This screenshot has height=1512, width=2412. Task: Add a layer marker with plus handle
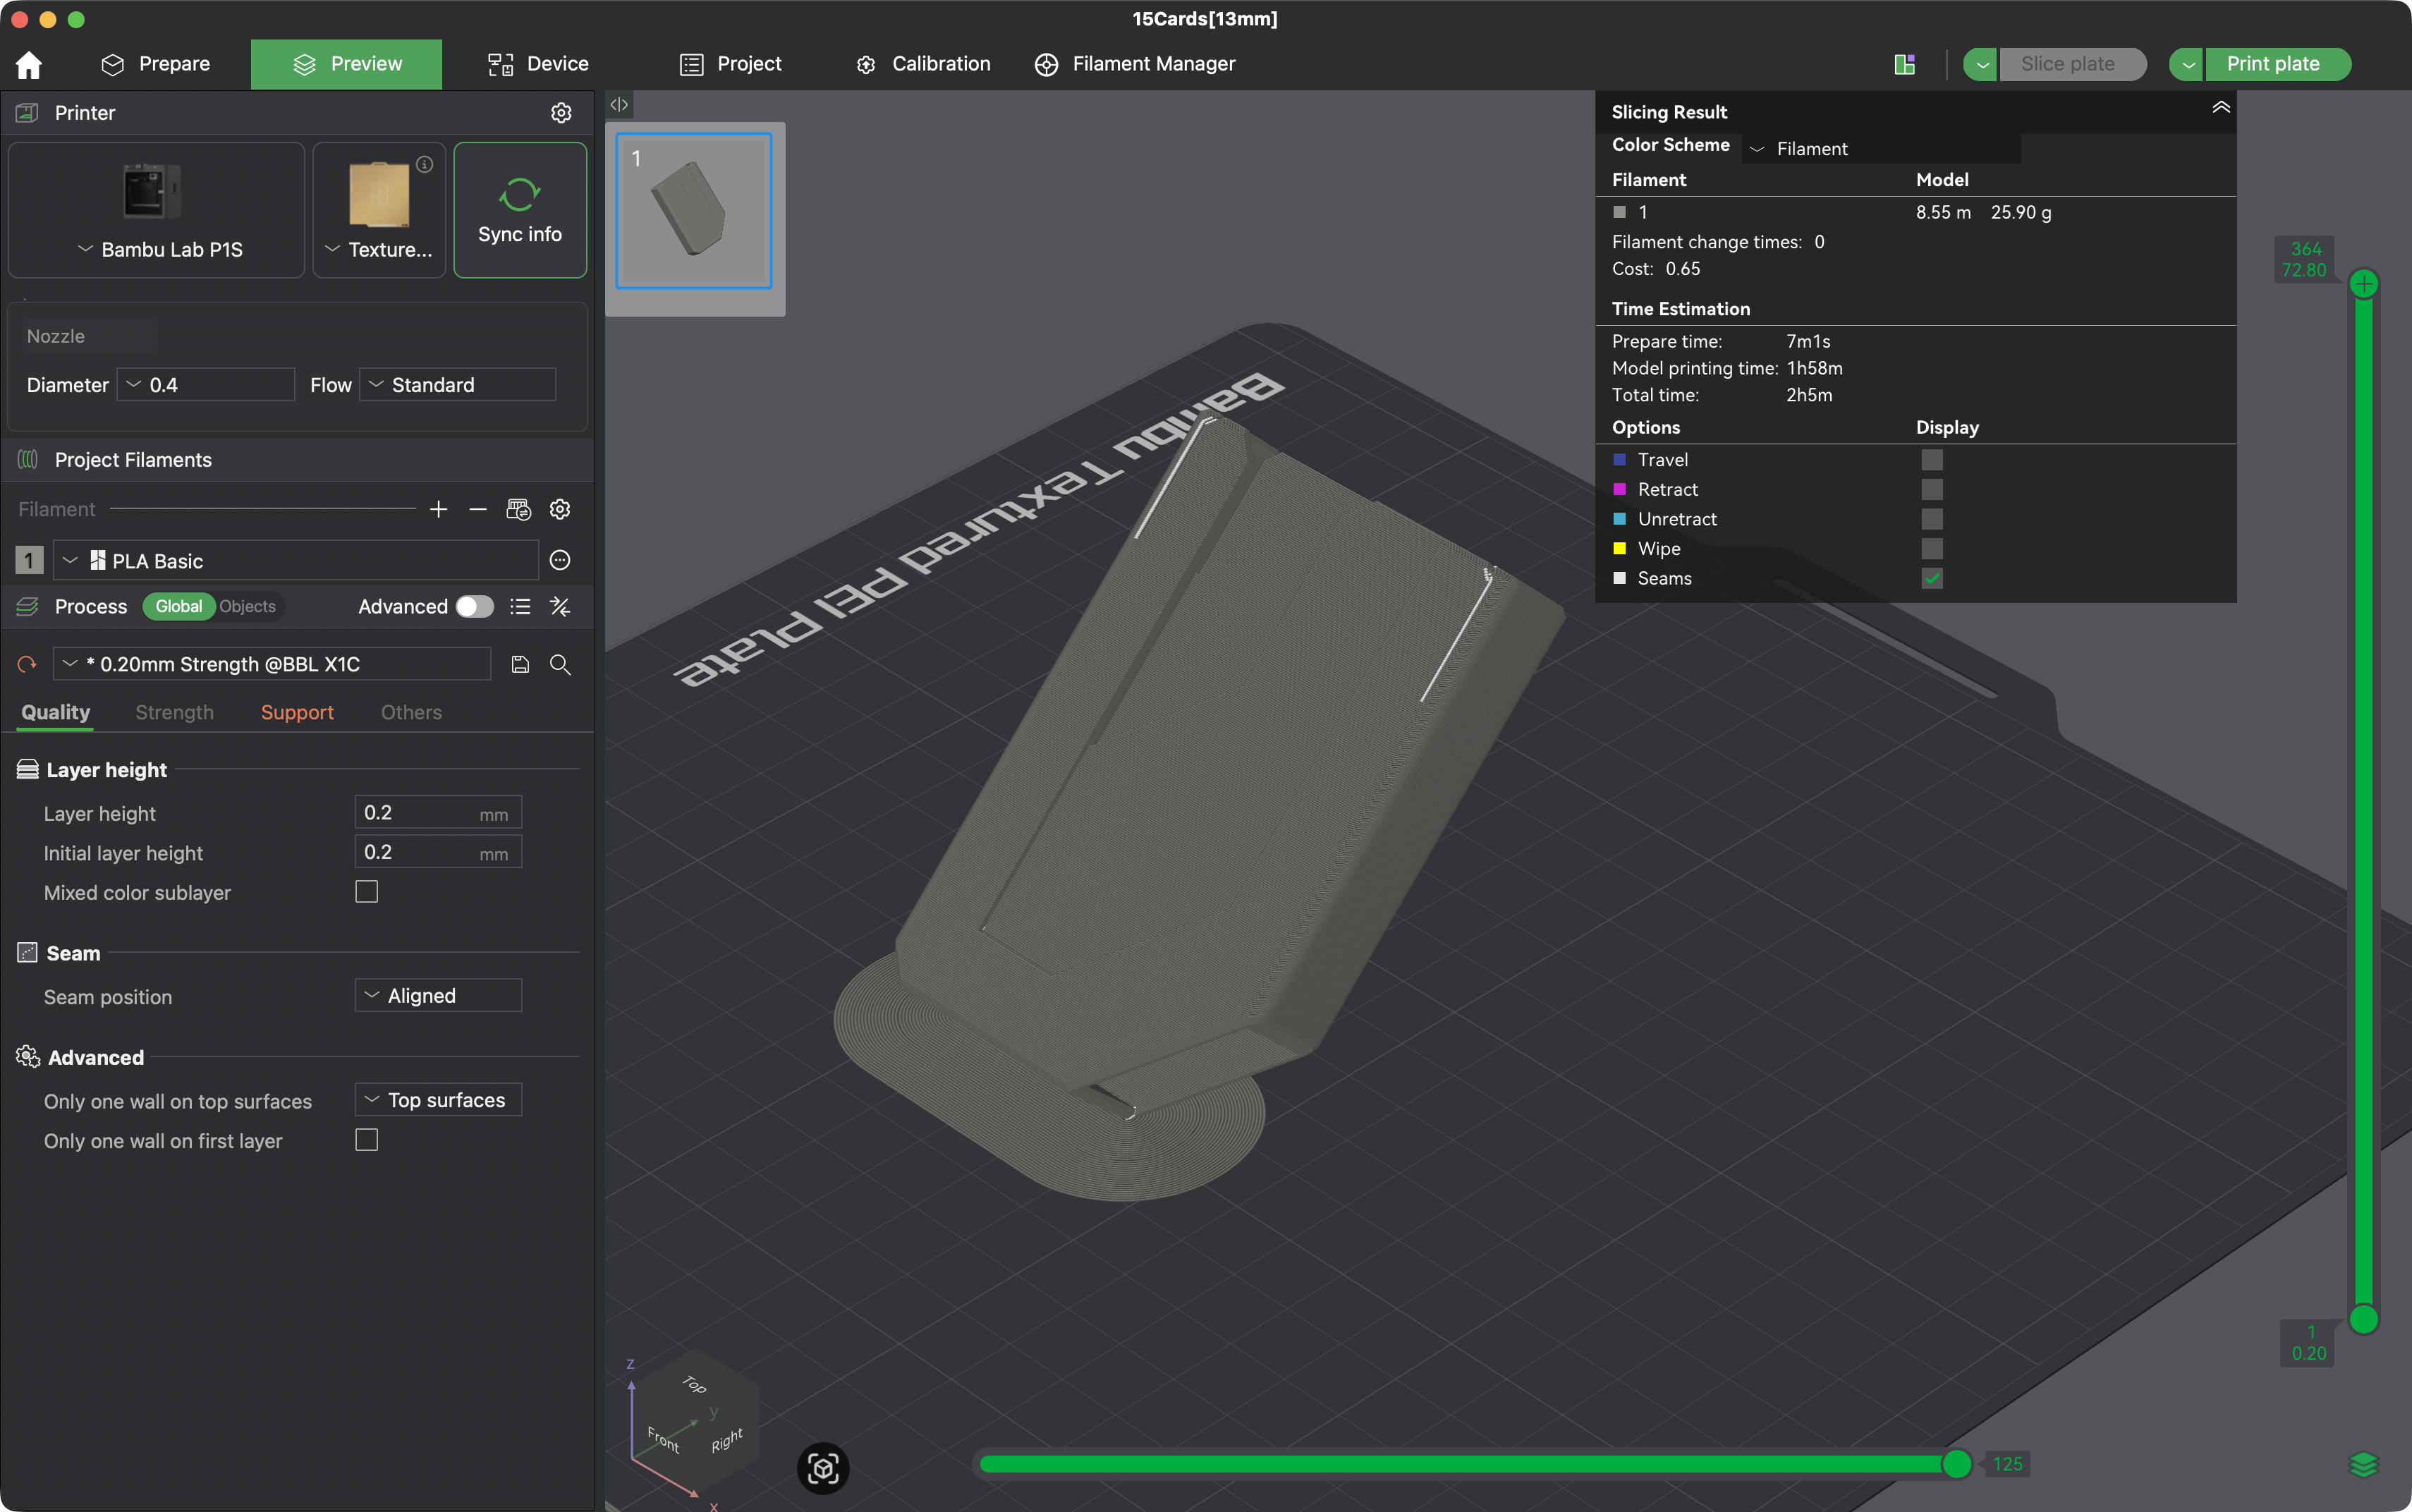click(2363, 284)
